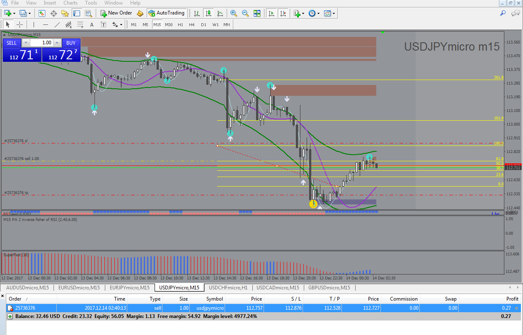Increase volume with the arrow beside BUY
Screen dimensions: 523x335
click(58, 43)
